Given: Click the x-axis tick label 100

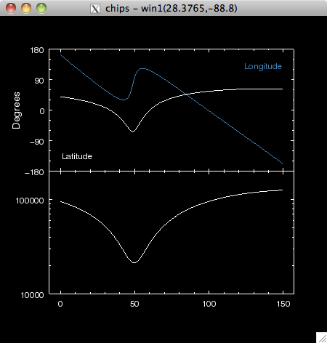Looking at the screenshot, I should coord(209,304).
